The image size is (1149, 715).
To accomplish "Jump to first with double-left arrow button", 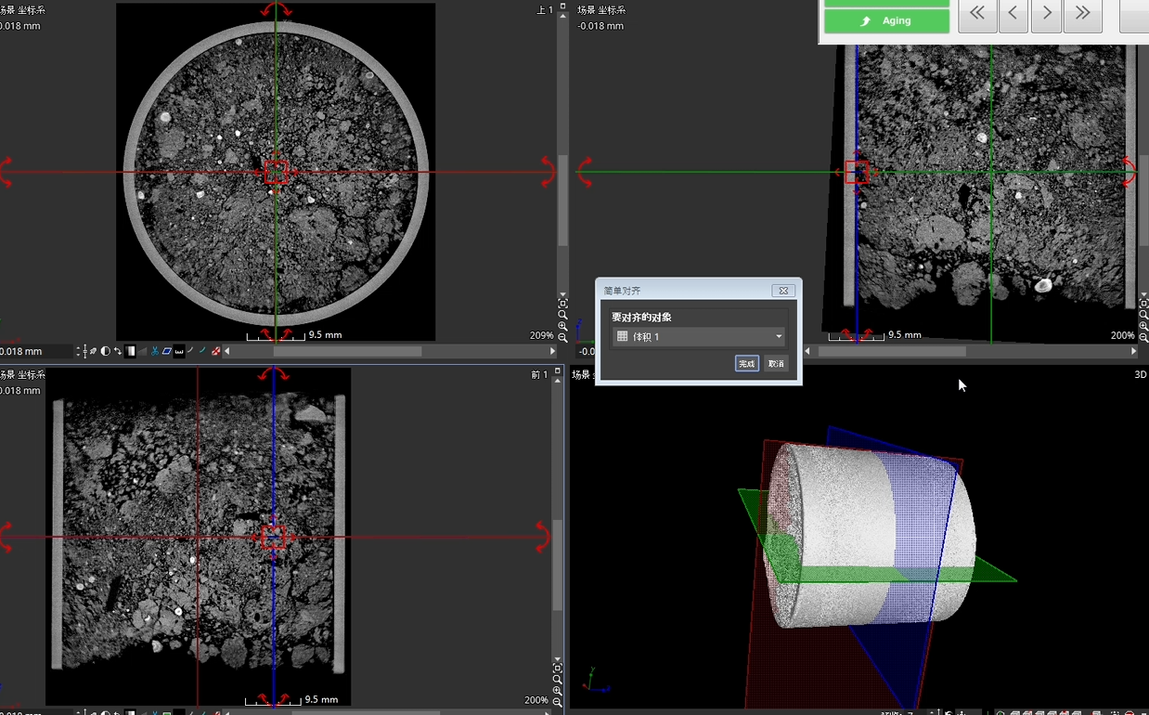I will coord(977,14).
